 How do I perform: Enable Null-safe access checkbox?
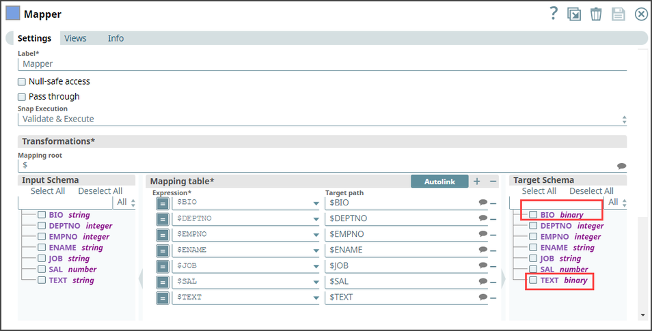(22, 81)
